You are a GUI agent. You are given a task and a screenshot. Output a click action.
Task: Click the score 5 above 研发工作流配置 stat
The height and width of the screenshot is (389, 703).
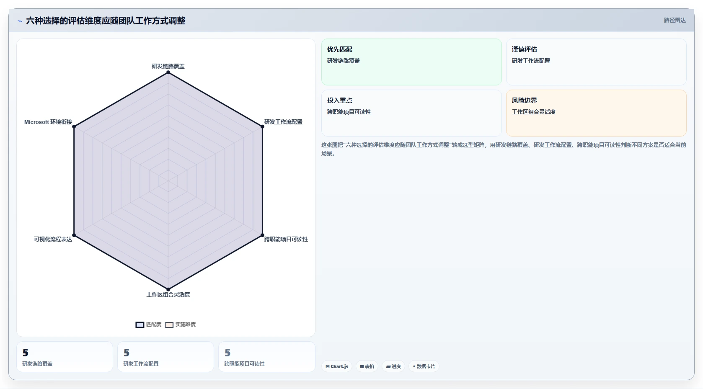point(127,353)
